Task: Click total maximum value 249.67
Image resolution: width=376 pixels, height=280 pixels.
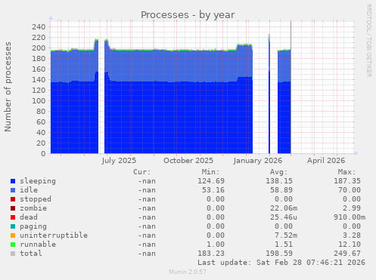Action: [x=347, y=254]
